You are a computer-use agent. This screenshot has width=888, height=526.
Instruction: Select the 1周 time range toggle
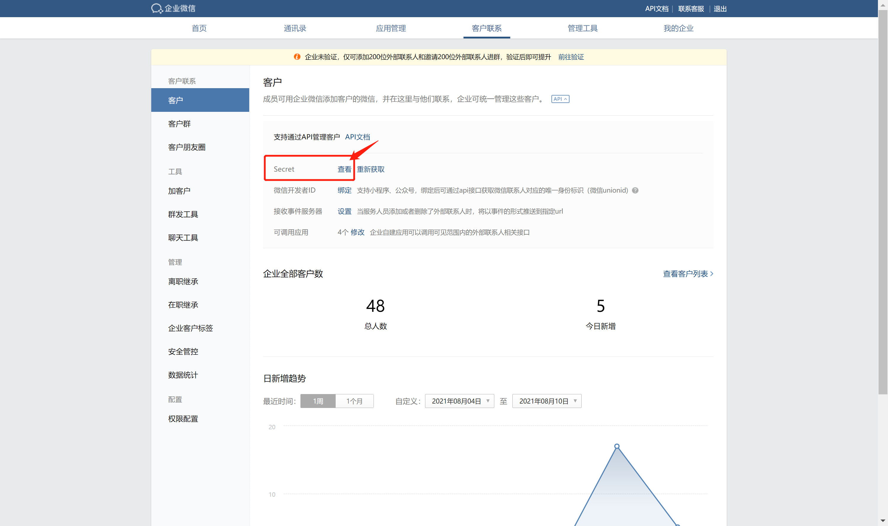[x=318, y=401]
